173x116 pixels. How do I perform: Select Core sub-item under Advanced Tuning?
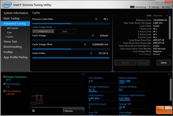point(9,32)
